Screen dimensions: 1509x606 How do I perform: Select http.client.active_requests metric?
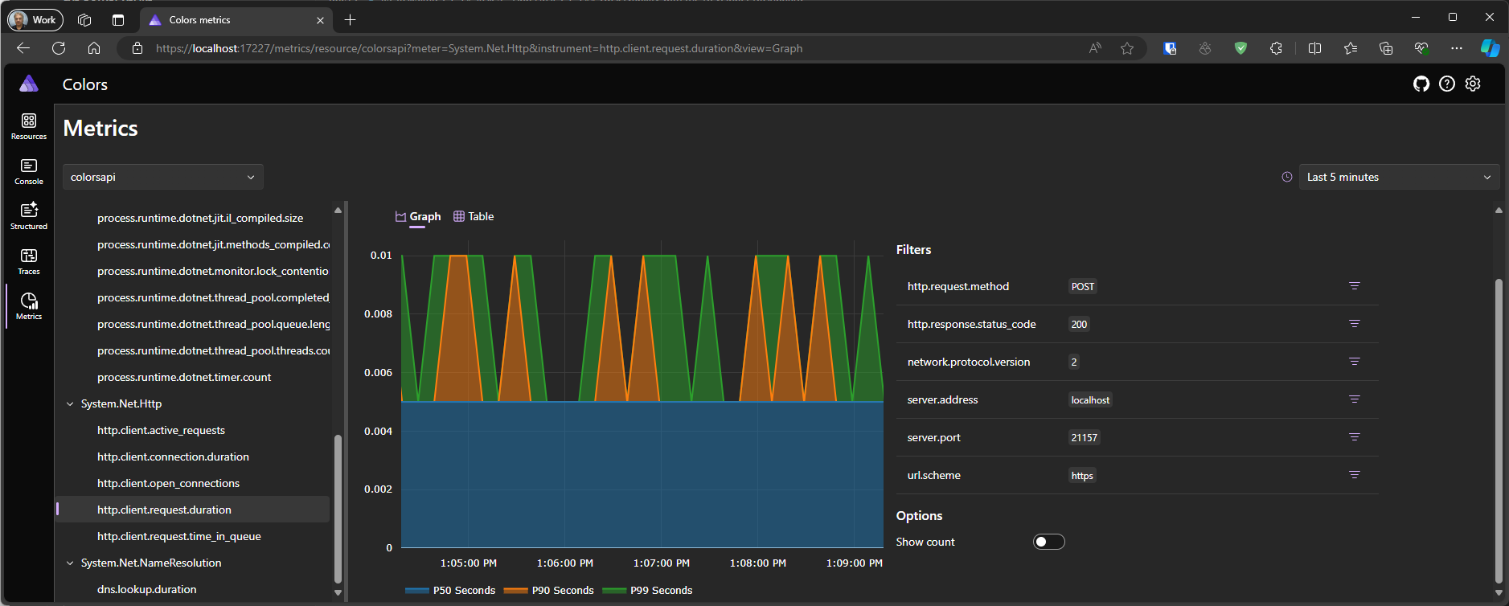(161, 430)
